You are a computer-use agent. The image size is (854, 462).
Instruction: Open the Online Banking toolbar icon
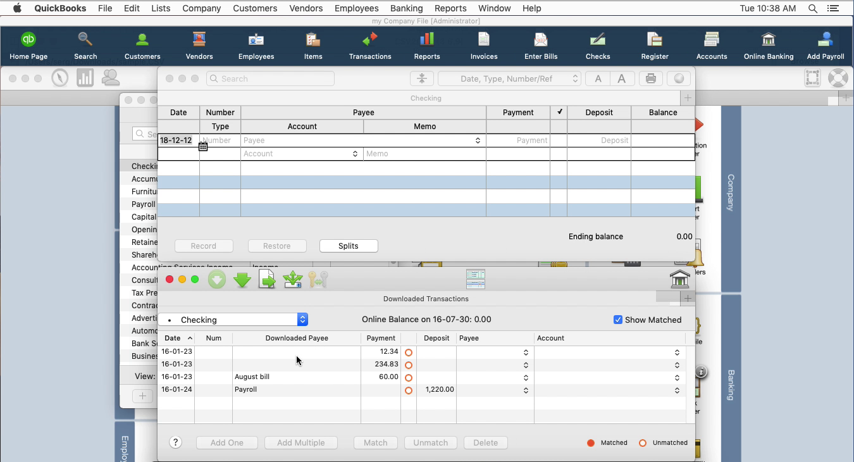[769, 46]
